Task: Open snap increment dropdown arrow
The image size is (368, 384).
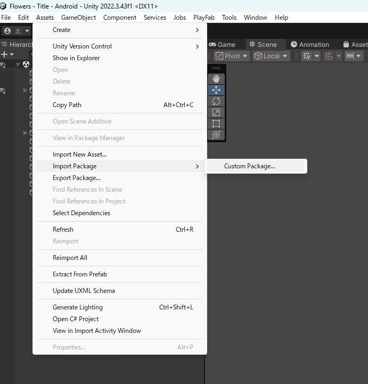Action: click(359, 56)
